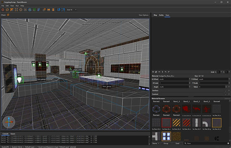231x148 pixels.
Task: Click the Y Offset input field
Action: click(213, 79)
